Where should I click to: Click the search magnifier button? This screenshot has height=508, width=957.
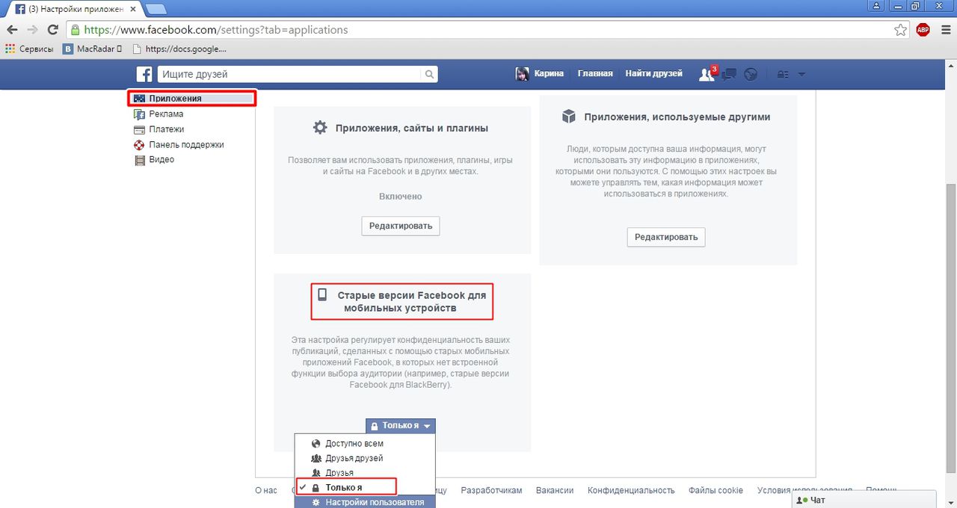click(x=429, y=74)
